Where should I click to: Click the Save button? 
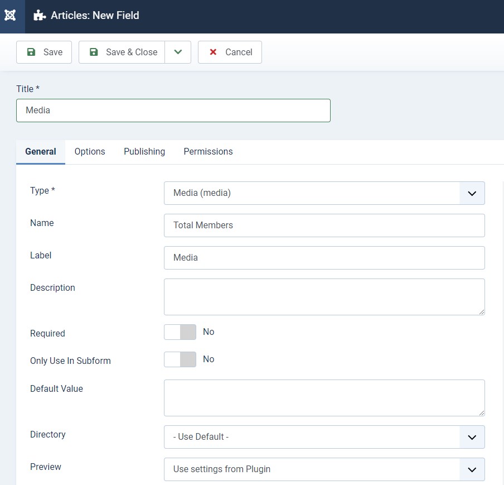pos(44,52)
